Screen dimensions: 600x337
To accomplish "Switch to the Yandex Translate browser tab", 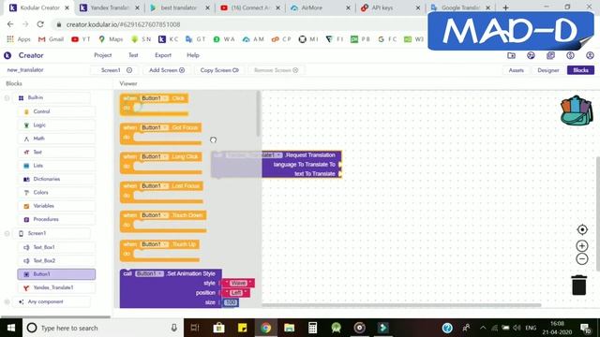I will (110, 7).
